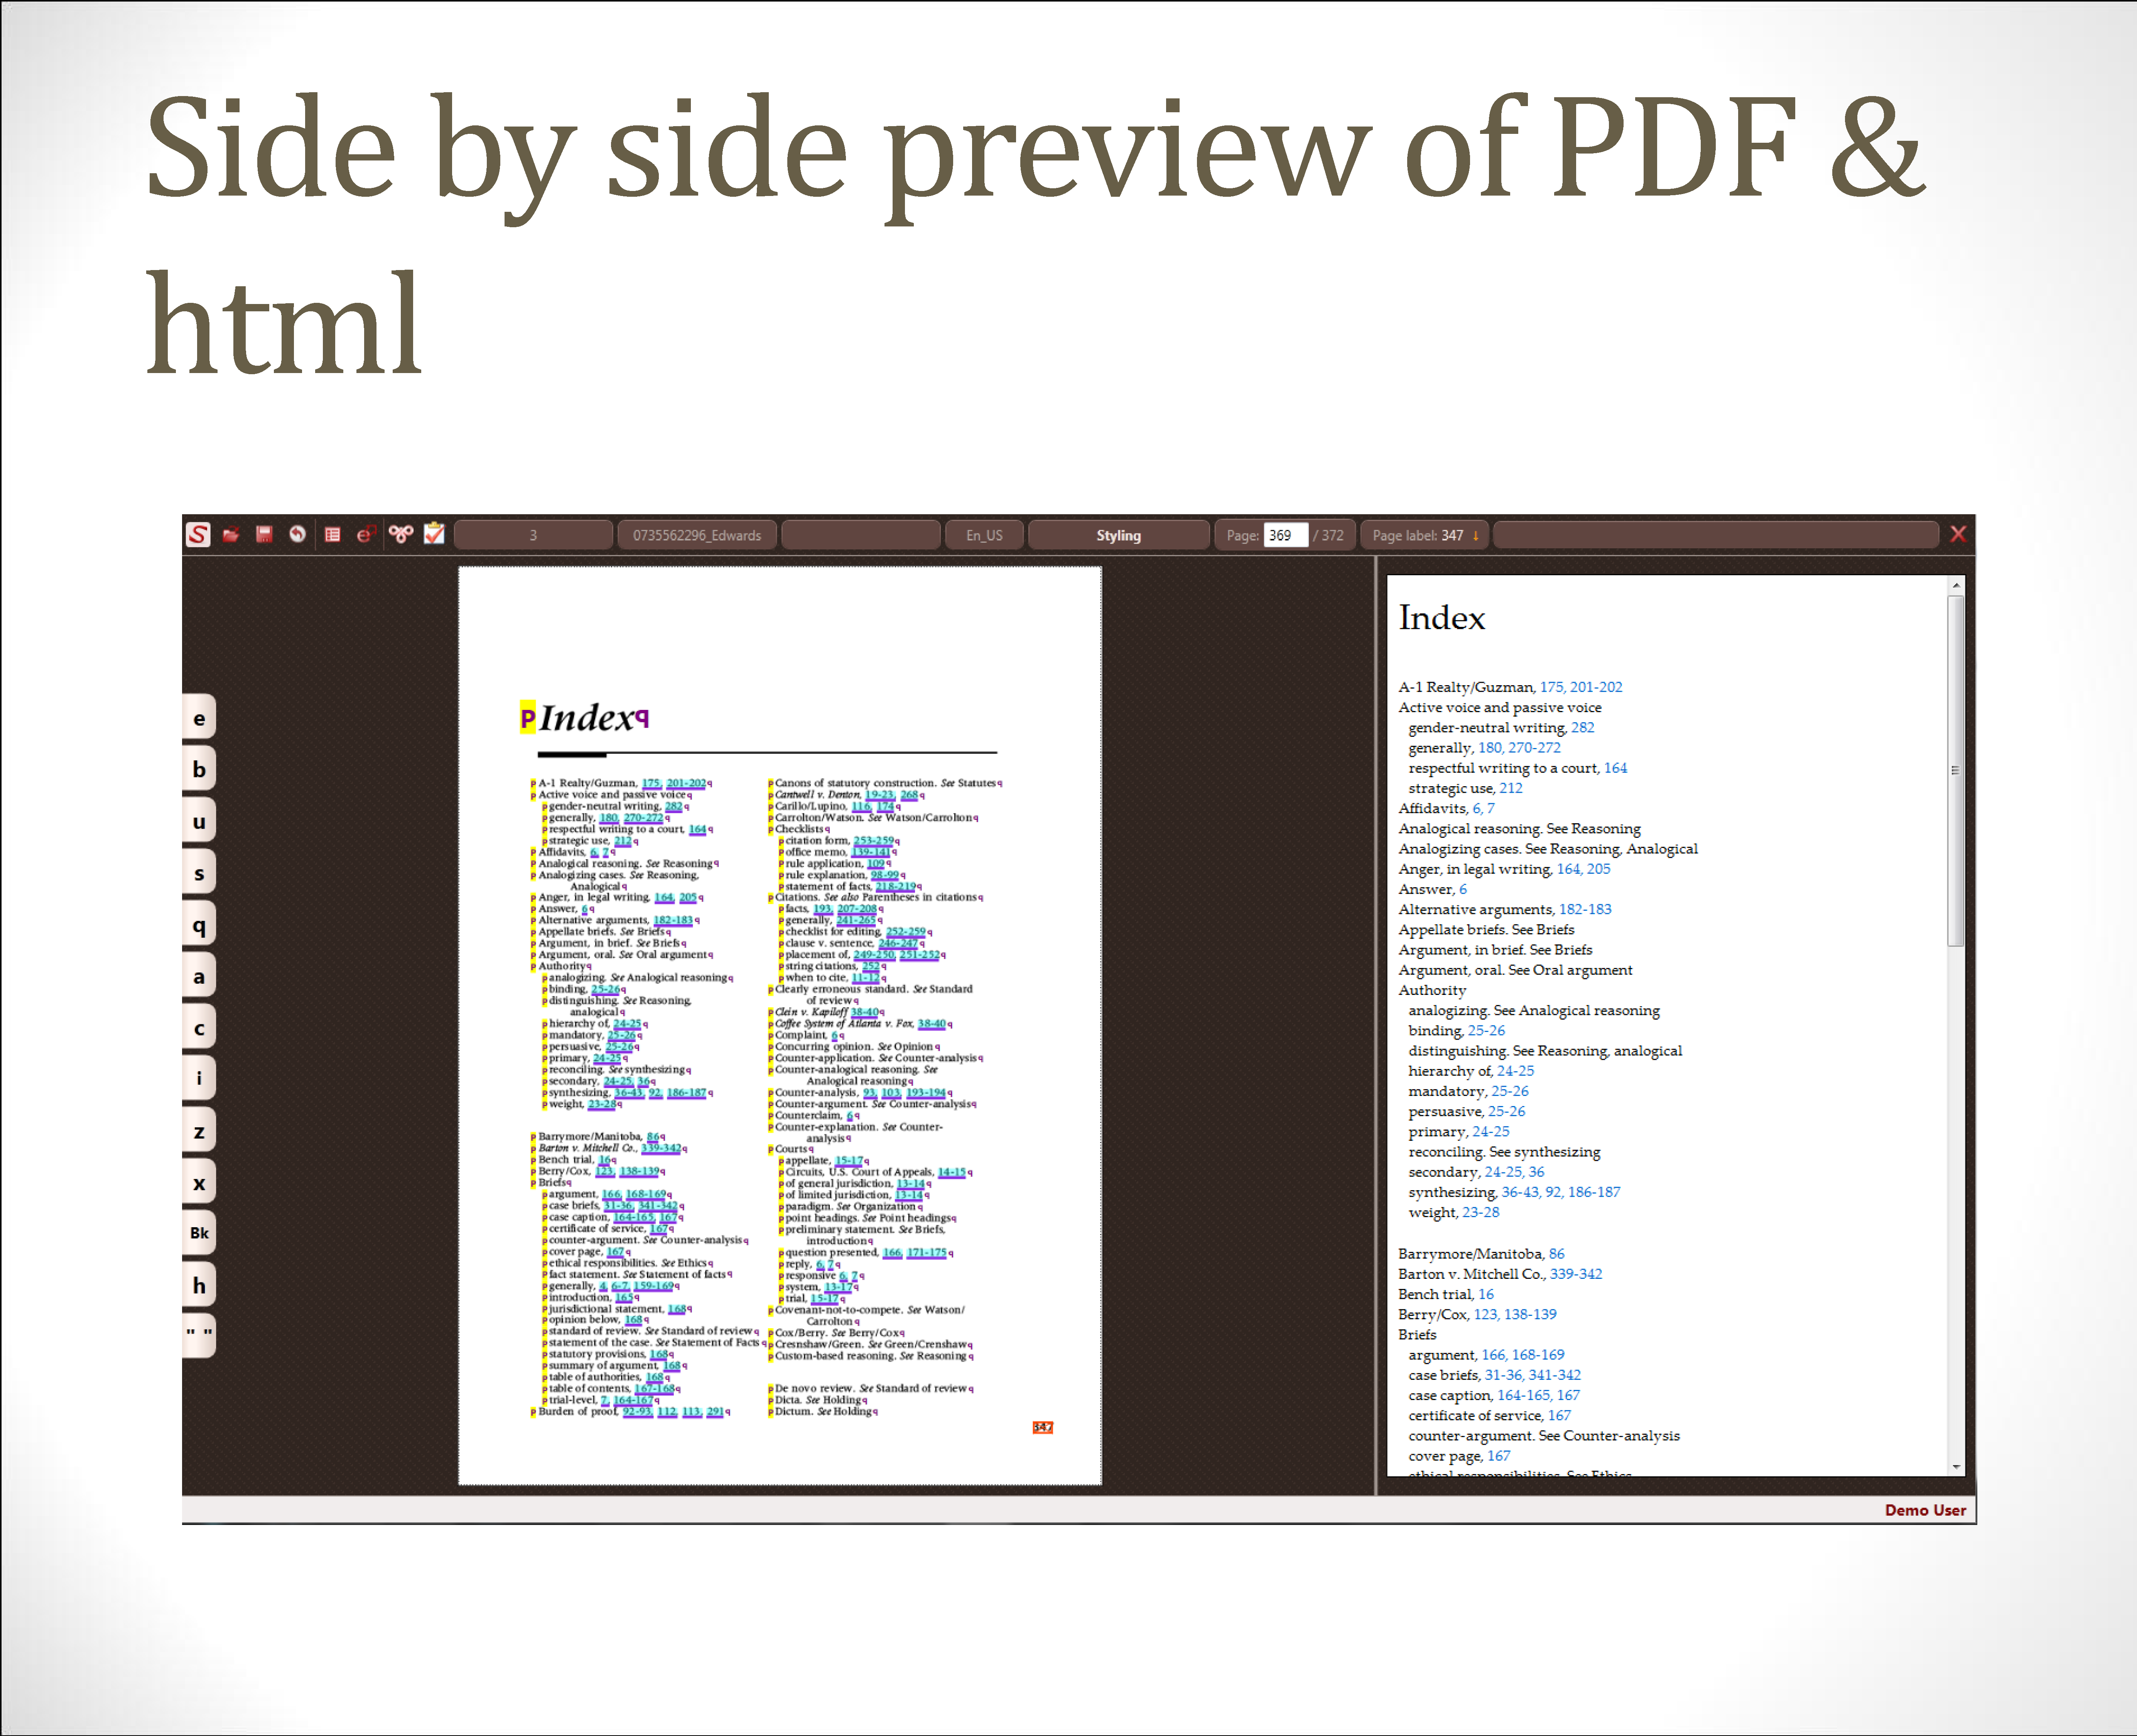Open page link '339-342' for Barton v. Mitchell Co.
Screen dimensions: 2137x1736
coord(1576,1274)
